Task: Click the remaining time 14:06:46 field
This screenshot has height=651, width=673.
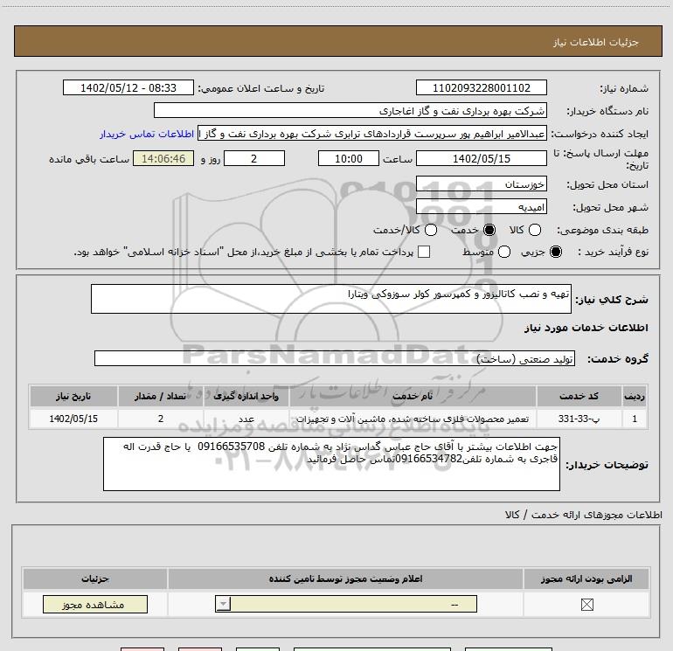Action: pyautogui.click(x=163, y=159)
